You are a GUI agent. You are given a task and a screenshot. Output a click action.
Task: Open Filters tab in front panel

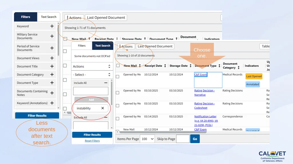pos(82,46)
